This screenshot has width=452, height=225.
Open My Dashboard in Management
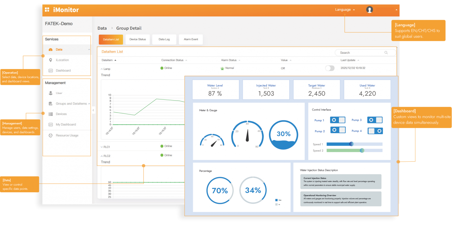click(66, 124)
